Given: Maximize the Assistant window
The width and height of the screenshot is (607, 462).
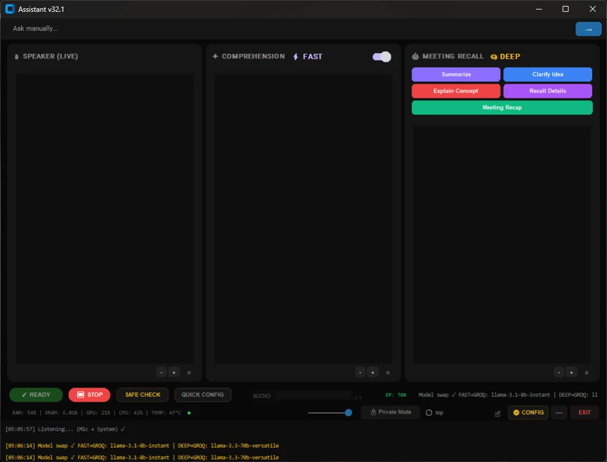Looking at the screenshot, I should point(565,9).
